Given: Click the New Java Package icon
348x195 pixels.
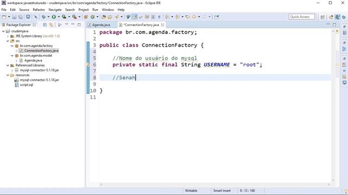Looking at the screenshot, I should (x=86, y=17).
